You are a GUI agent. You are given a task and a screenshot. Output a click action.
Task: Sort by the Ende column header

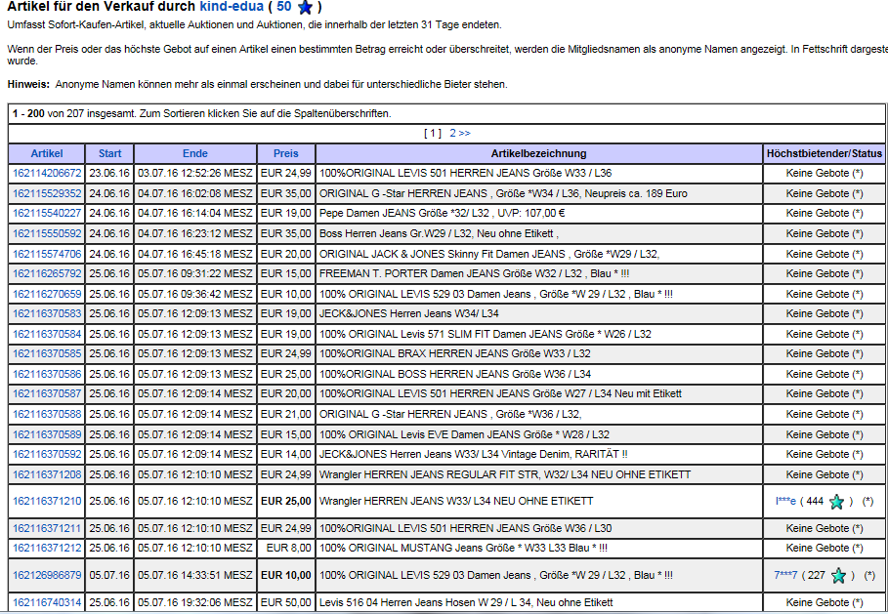coord(195,153)
